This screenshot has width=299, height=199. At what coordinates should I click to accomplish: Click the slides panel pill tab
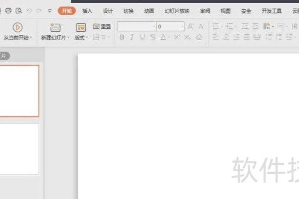click(4, 56)
